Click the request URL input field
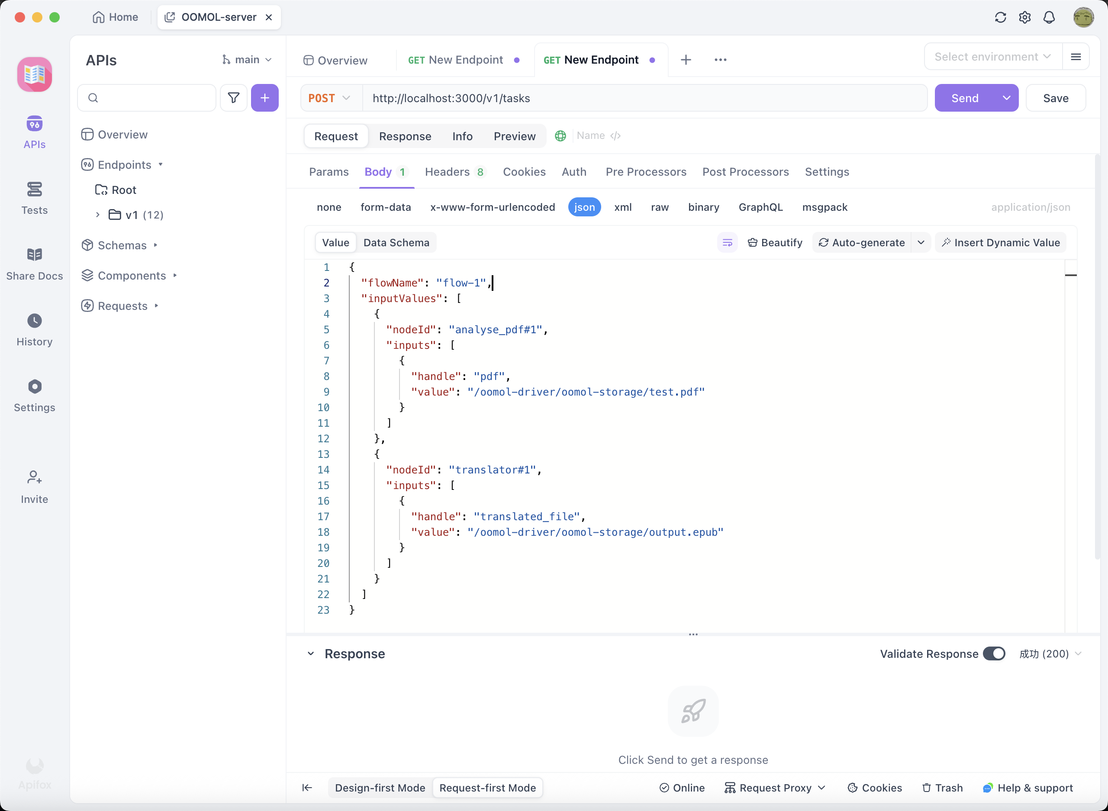 tap(638, 98)
